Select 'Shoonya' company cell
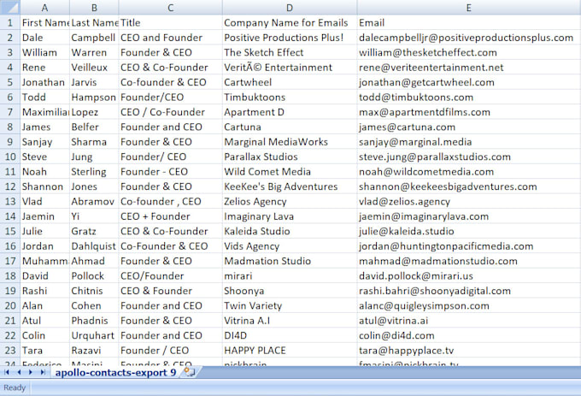 [290, 291]
